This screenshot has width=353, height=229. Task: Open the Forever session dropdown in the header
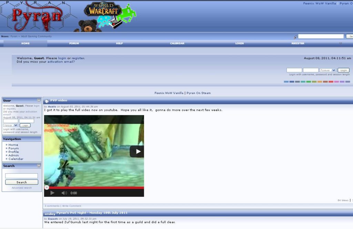328,70
